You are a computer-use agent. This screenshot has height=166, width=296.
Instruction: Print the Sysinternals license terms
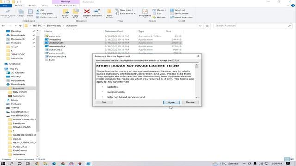pos(104,102)
